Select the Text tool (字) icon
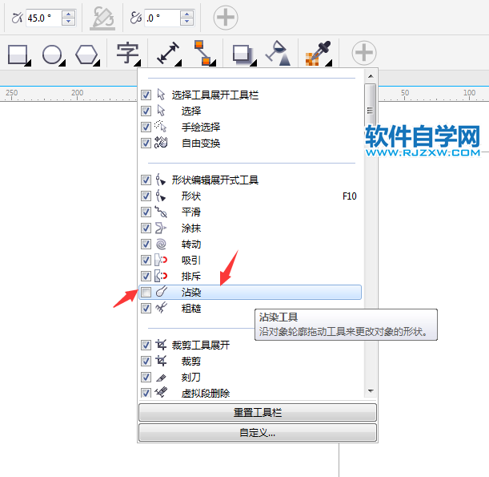489x477 pixels. tap(127, 54)
